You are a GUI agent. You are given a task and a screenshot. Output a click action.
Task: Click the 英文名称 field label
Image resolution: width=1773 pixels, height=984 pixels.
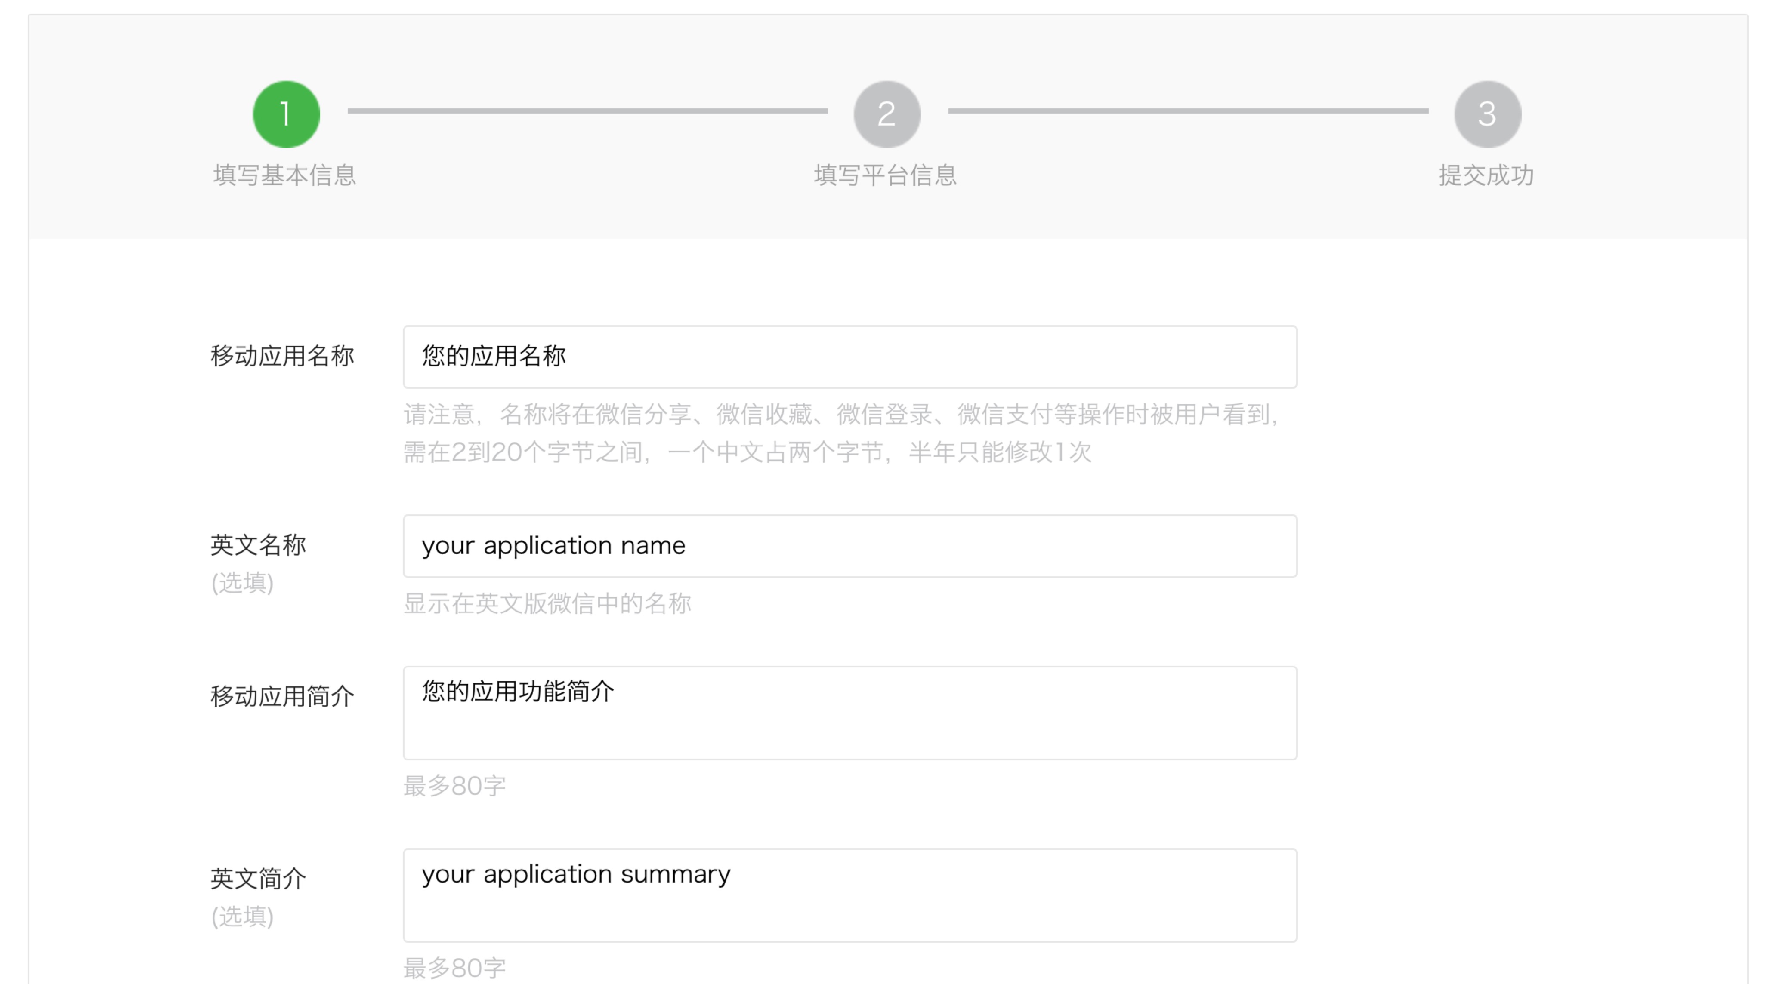(258, 545)
